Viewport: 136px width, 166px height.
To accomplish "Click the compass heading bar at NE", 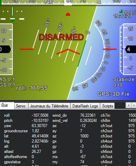I will [x=49, y=2].
